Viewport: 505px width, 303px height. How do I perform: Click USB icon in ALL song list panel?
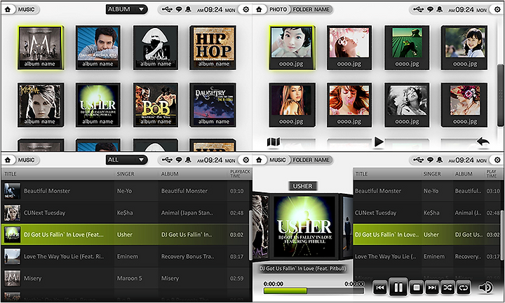(167, 160)
